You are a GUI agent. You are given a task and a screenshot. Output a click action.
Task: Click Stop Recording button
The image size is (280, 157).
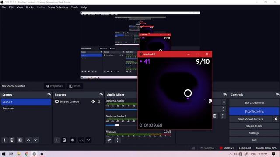[x=254, y=111]
